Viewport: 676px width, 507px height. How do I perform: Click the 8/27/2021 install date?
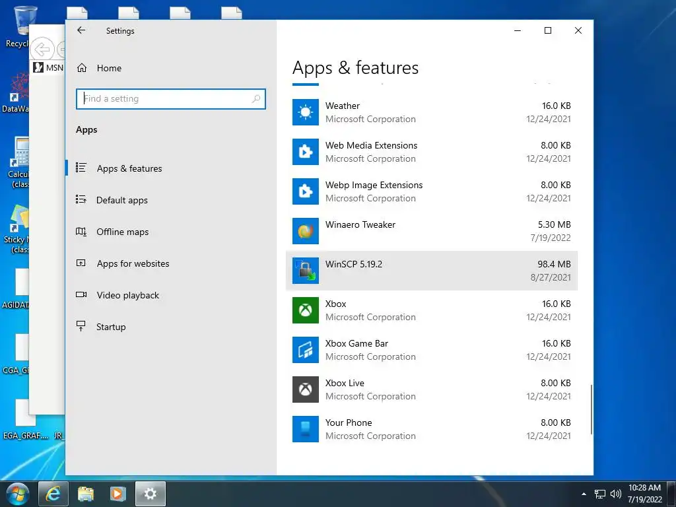pyautogui.click(x=550, y=278)
